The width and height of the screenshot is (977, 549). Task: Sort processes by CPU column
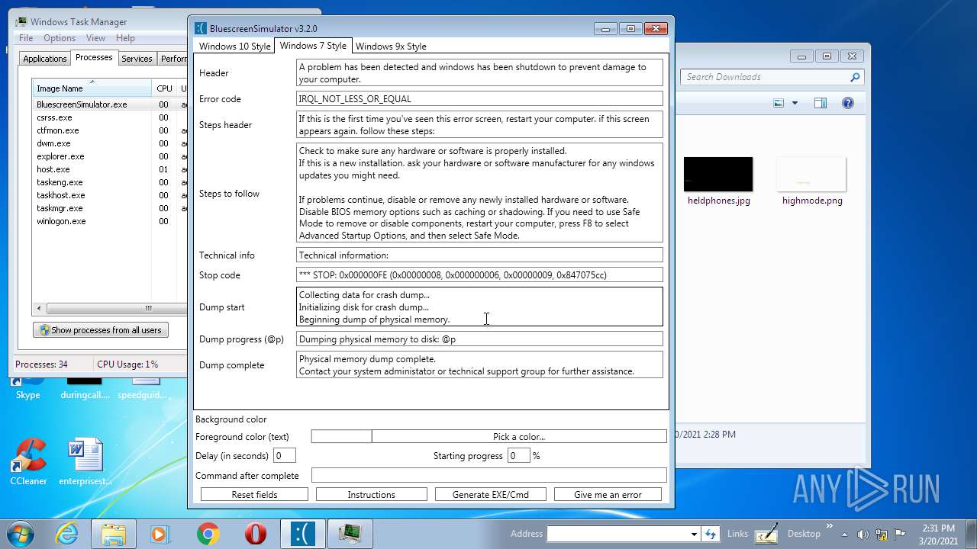pos(164,88)
